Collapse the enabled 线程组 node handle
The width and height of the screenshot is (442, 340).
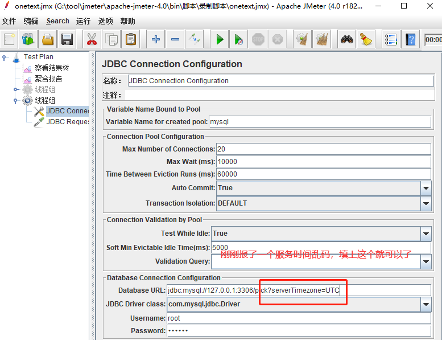tap(16, 100)
